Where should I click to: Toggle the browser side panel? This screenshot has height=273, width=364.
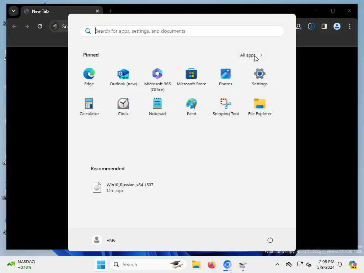324,26
